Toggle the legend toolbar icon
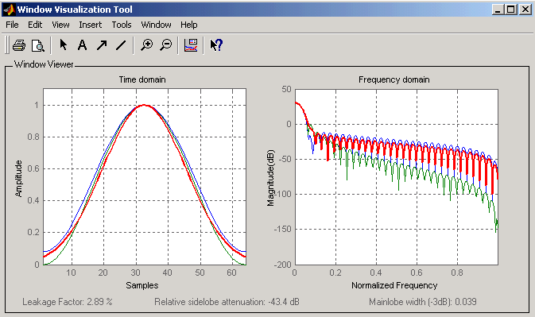The image size is (535, 317). tap(191, 45)
